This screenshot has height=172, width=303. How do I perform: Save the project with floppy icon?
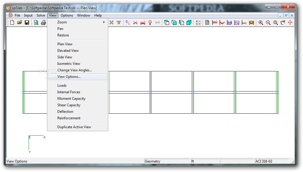tap(27, 22)
